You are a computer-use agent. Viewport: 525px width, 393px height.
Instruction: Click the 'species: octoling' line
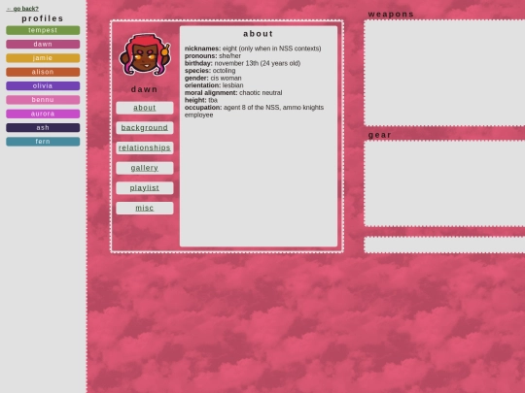click(x=210, y=71)
